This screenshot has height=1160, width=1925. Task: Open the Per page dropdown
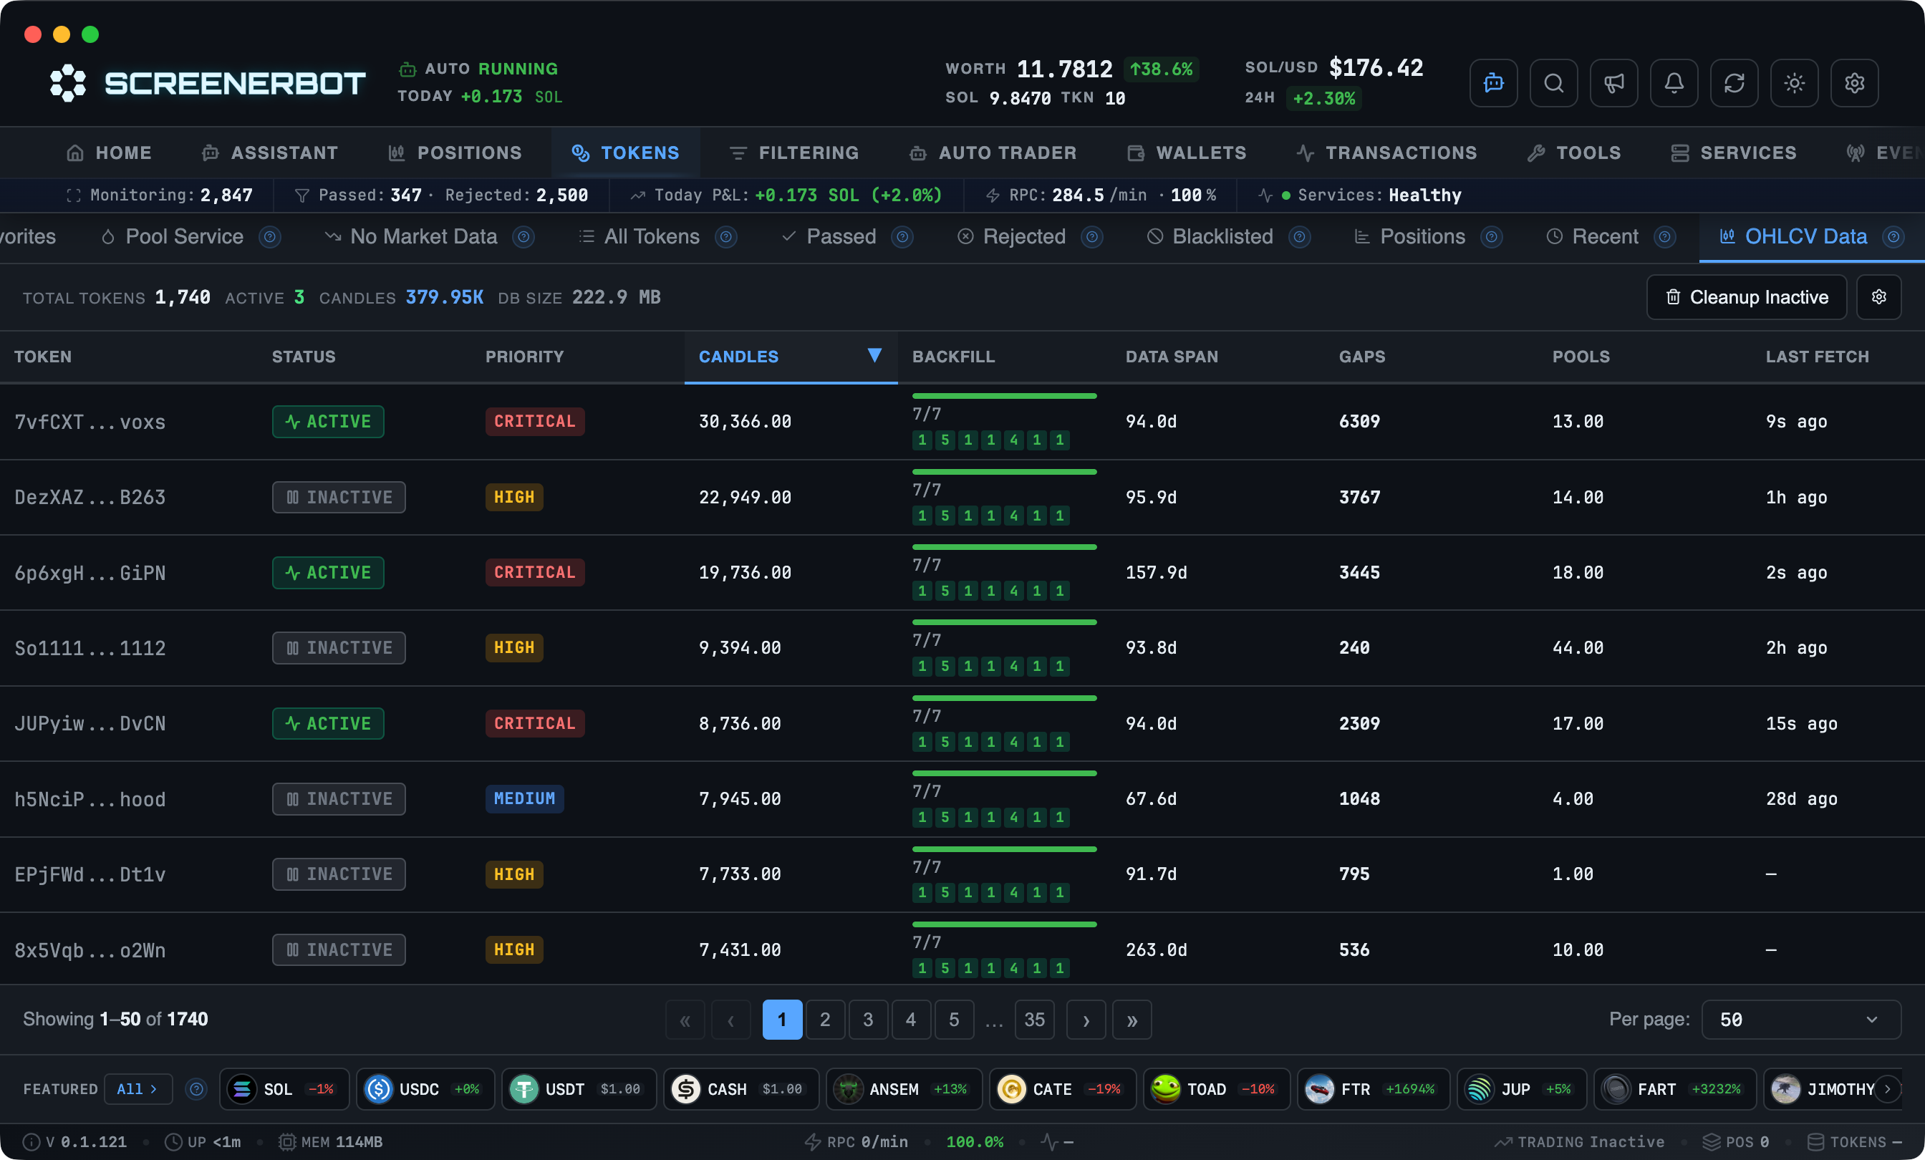(x=1801, y=1020)
